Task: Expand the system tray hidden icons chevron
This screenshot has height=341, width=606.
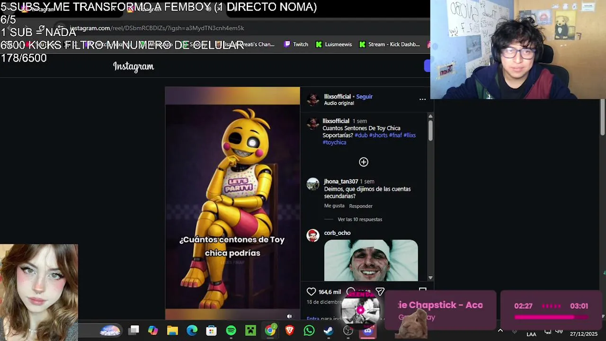Action: 500,331
